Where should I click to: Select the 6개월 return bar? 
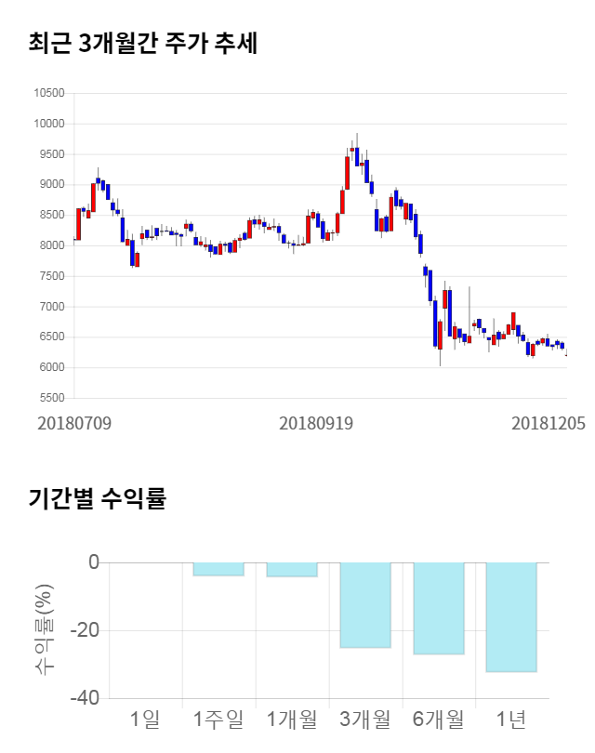[x=439, y=608]
